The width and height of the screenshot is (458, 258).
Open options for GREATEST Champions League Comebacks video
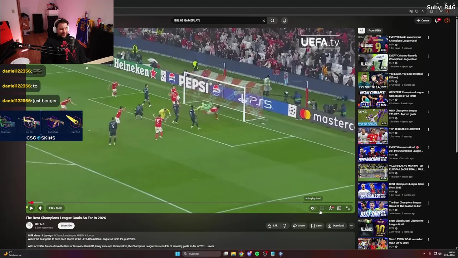(428, 93)
